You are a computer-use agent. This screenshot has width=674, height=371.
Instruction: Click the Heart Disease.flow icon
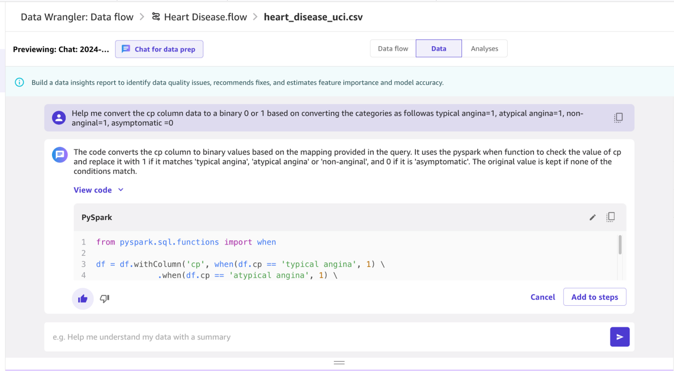pyautogui.click(x=156, y=17)
